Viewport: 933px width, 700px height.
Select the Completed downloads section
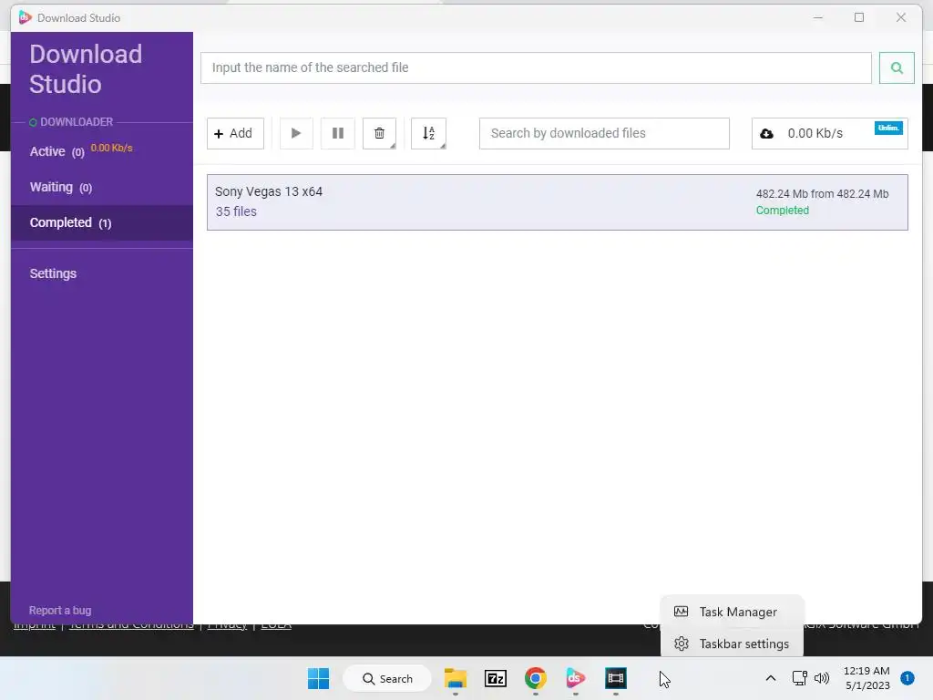pos(102,222)
